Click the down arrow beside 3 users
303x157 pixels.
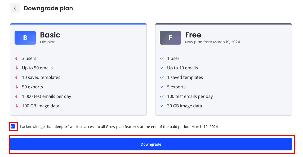click(17, 58)
